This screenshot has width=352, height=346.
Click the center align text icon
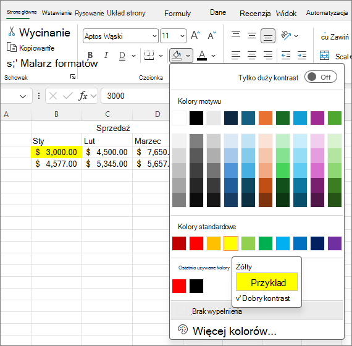coord(252,55)
